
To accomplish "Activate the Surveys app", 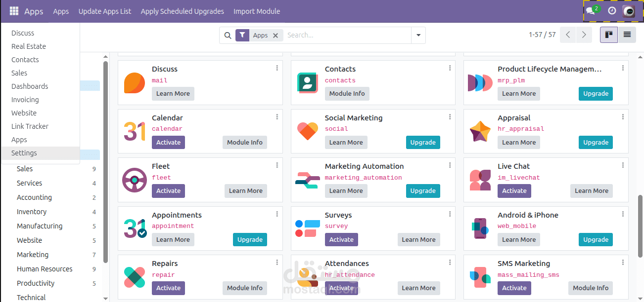I will (341, 239).
